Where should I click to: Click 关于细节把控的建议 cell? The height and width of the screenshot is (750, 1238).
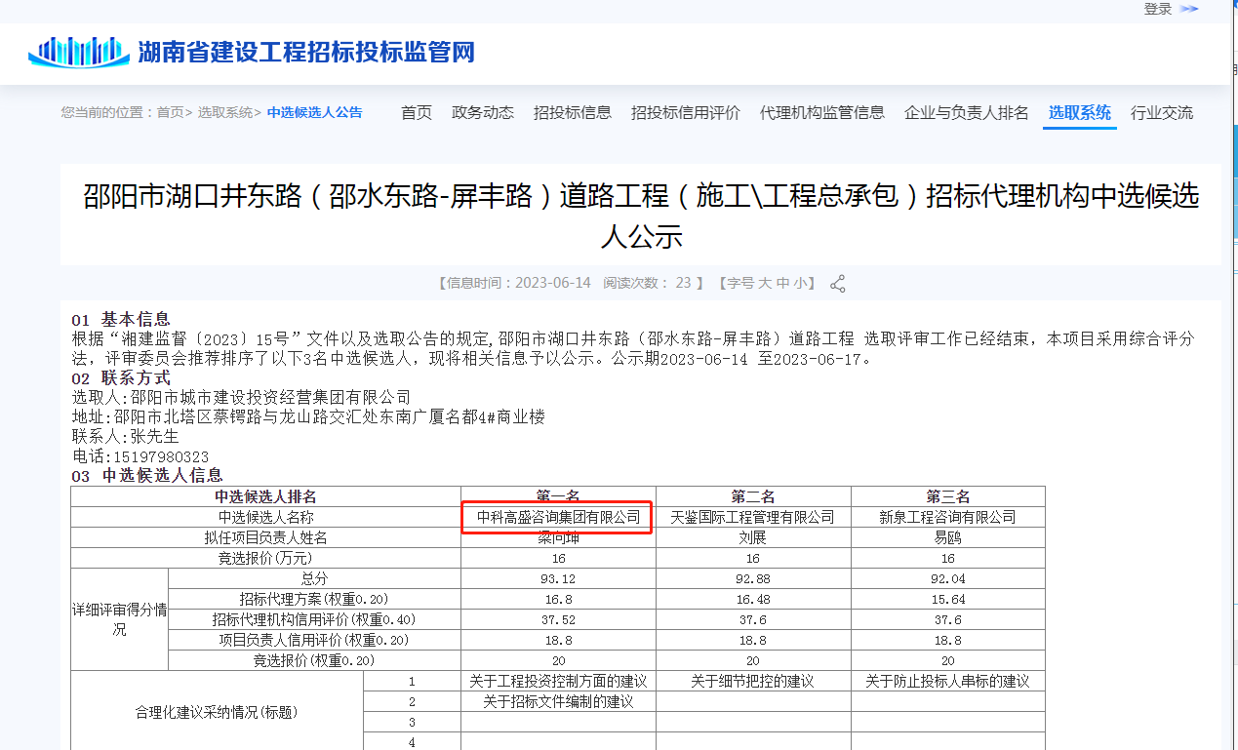(x=753, y=681)
